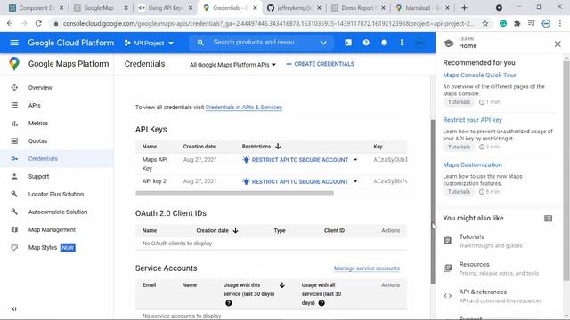Viewport: 570px width, 320px height.
Task: Click RESTRICT API TO SECURE ACCOUNT for Maps API Key
Action: click(x=300, y=160)
